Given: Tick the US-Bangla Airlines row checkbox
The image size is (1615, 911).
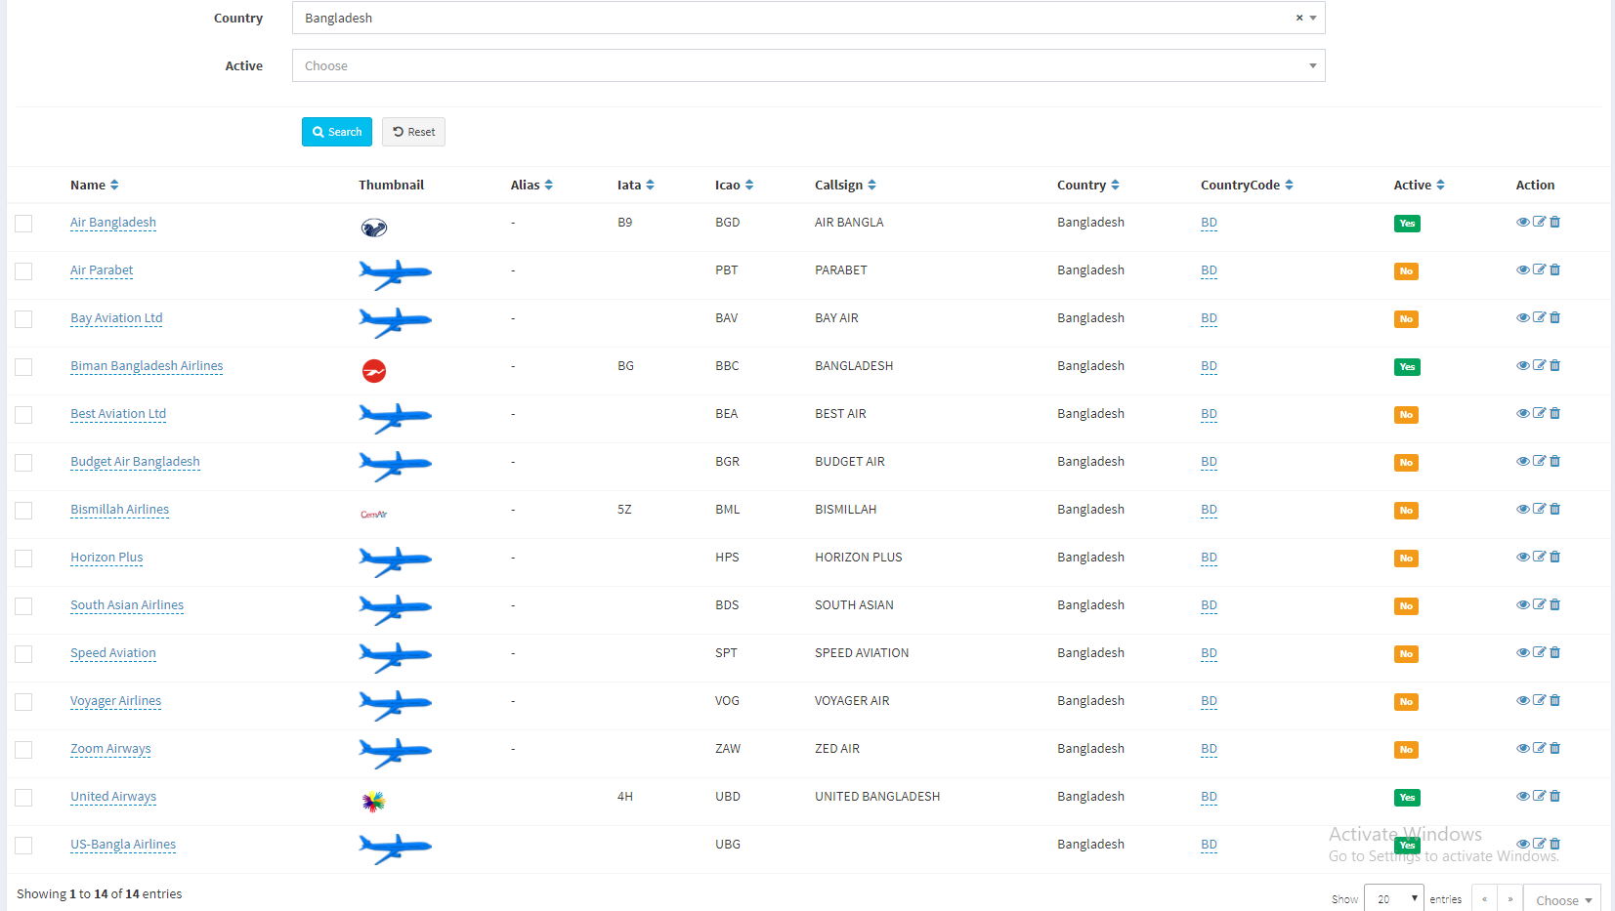Looking at the screenshot, I should [x=23, y=846].
